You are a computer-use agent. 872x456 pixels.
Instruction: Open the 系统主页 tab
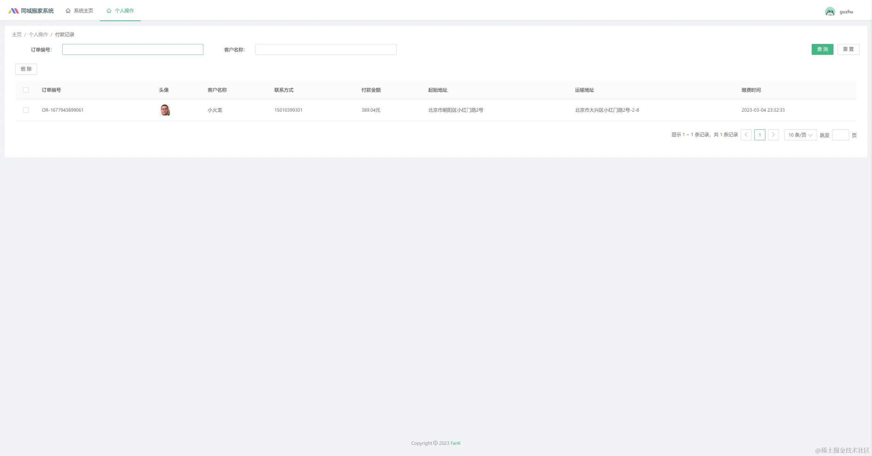tap(79, 11)
